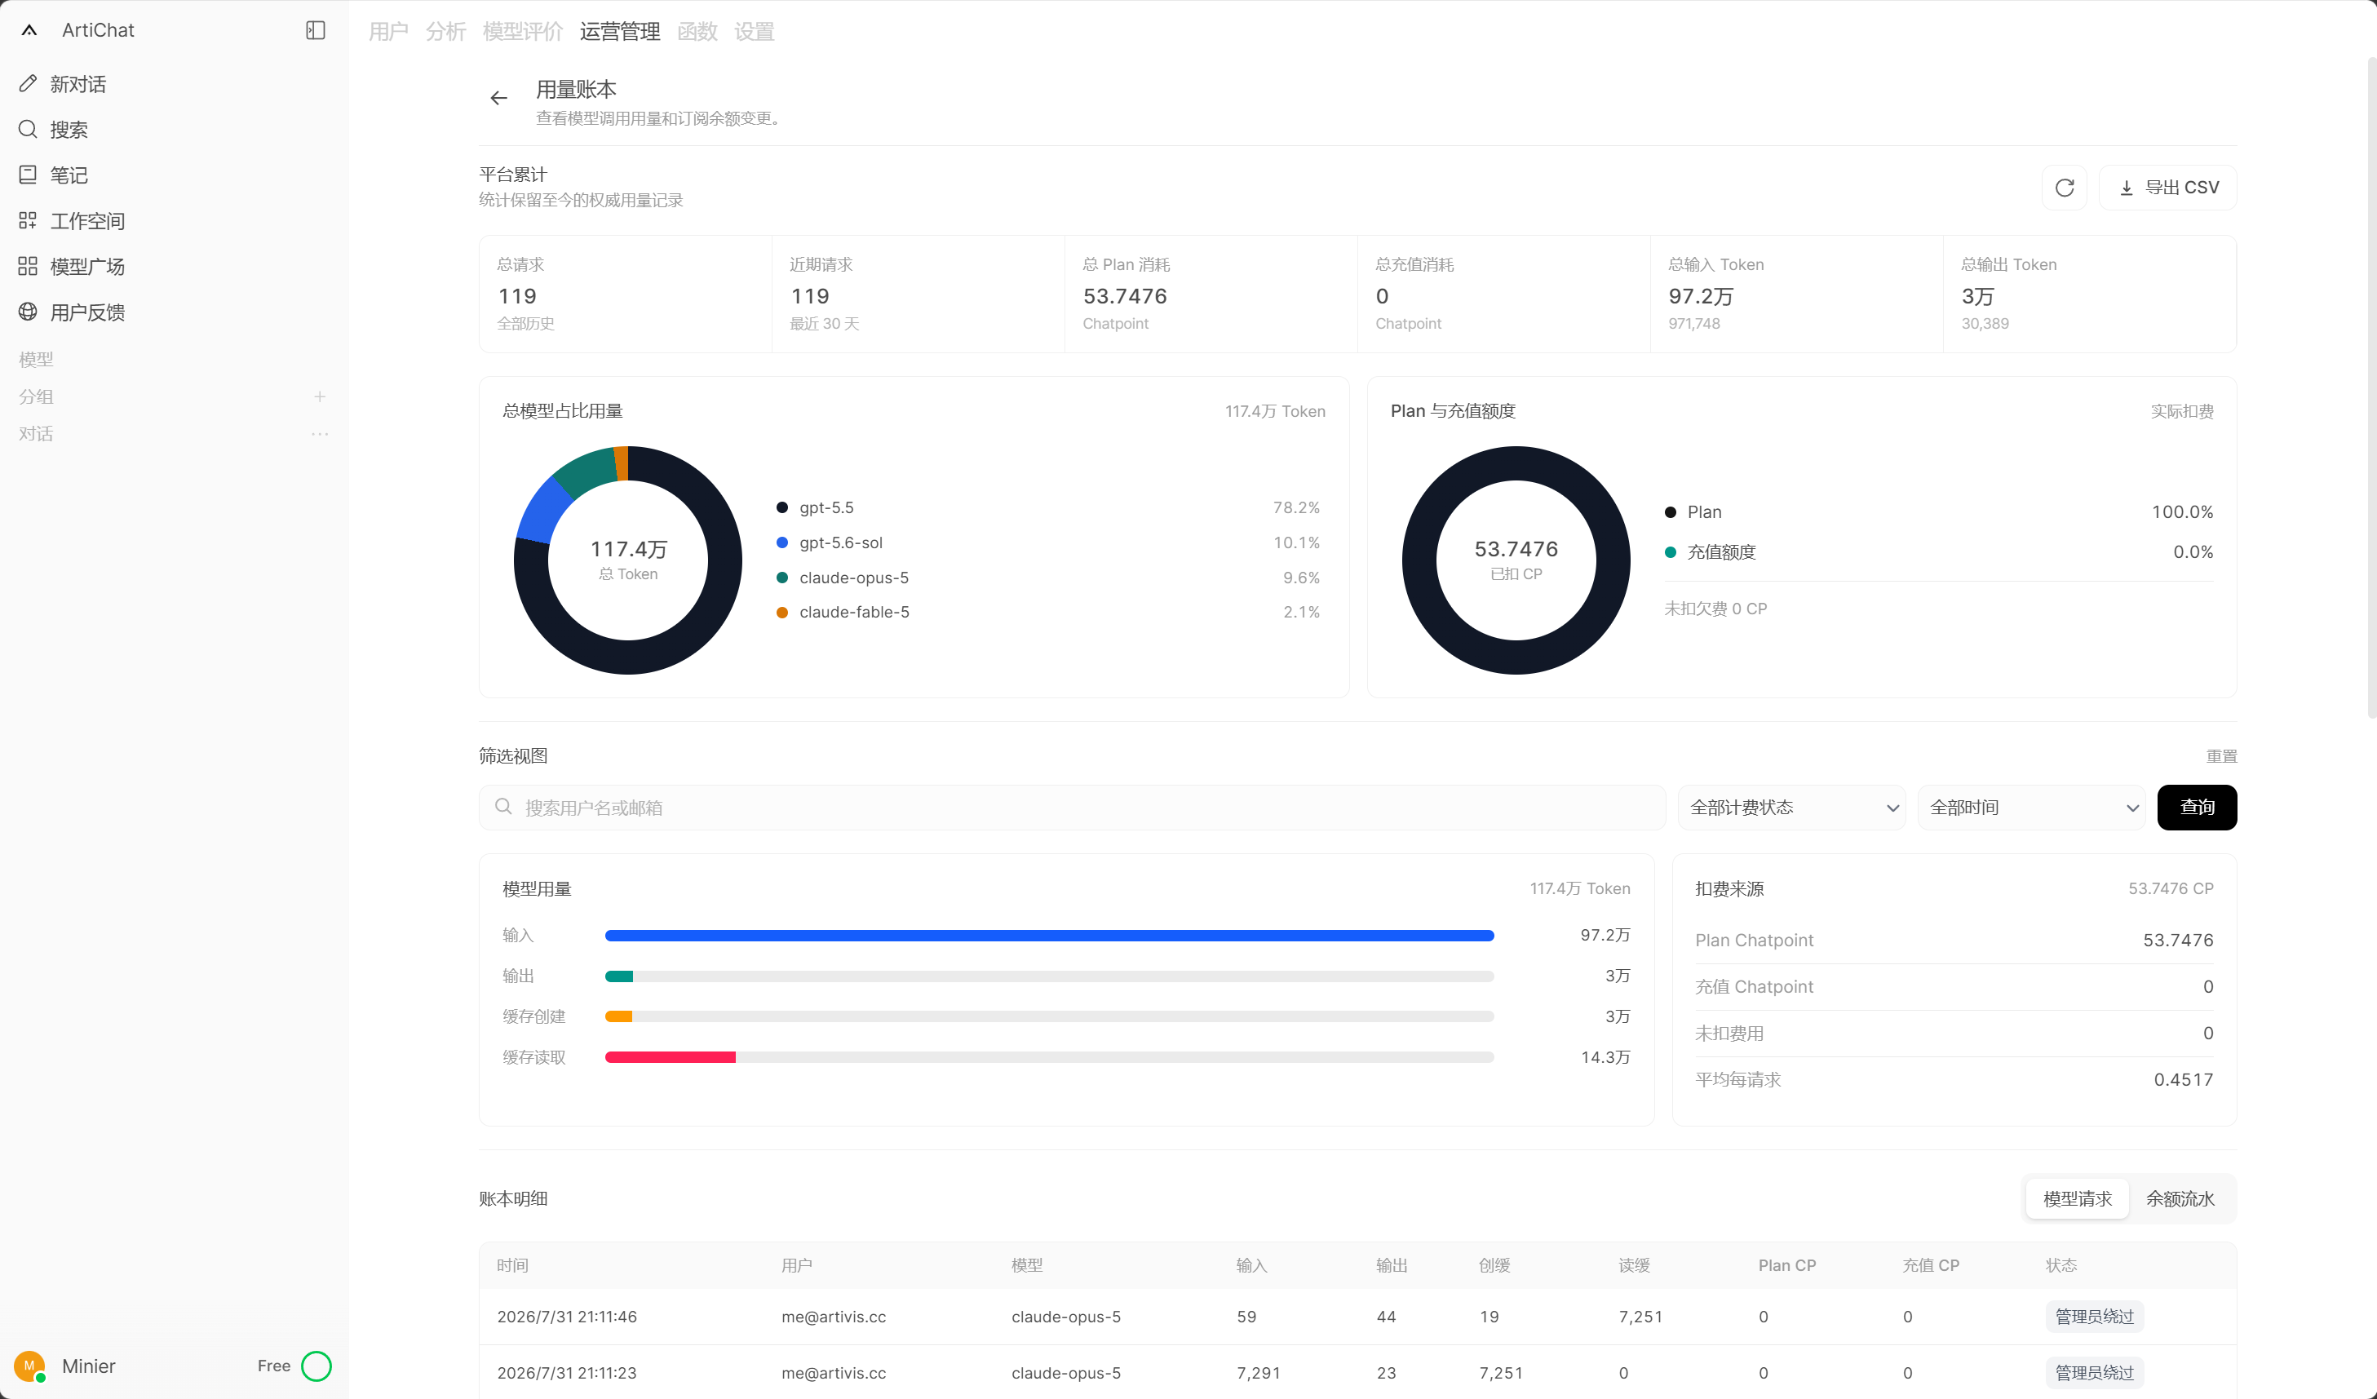The width and height of the screenshot is (2377, 1399).
Task: Switch to the 分析 tab
Action: pos(445,31)
